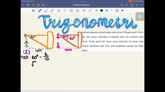Undo the last stroke

click(x=122, y=5)
